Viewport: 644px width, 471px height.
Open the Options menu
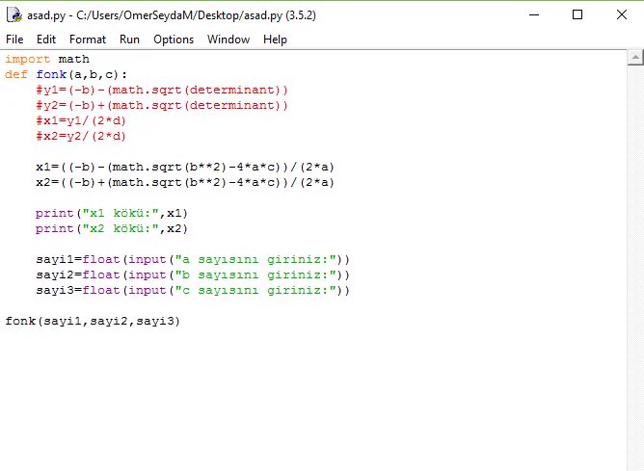click(x=174, y=39)
